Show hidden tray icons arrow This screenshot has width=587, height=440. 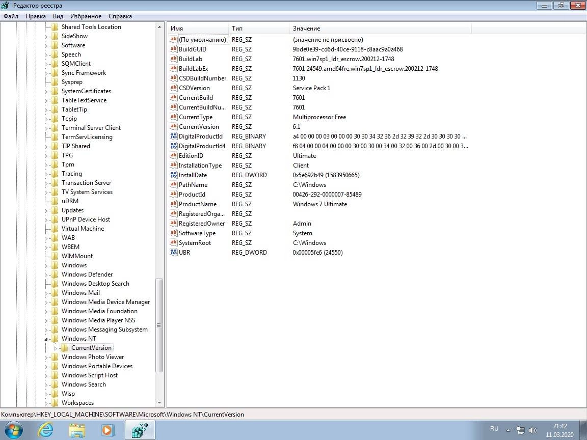tap(508, 430)
